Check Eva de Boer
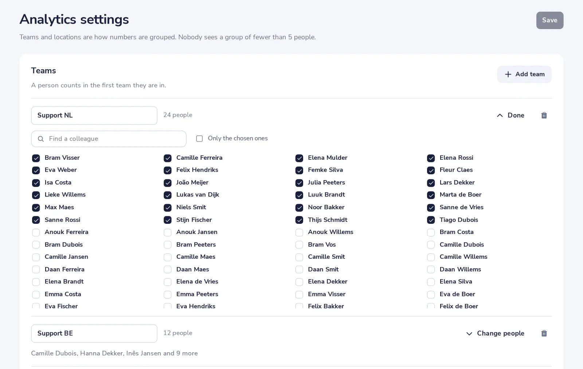The image size is (583, 369). [x=431, y=294]
